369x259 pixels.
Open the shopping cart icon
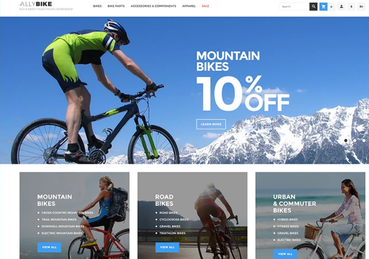323,7
